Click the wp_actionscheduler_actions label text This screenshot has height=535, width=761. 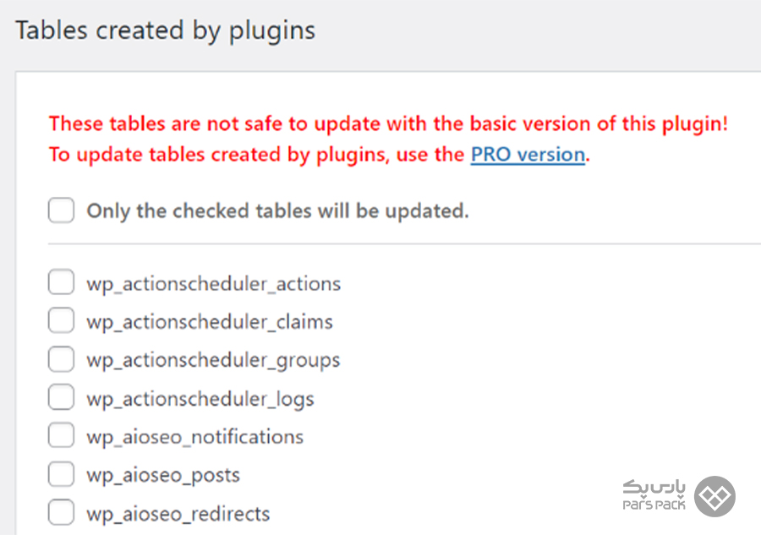(x=214, y=284)
